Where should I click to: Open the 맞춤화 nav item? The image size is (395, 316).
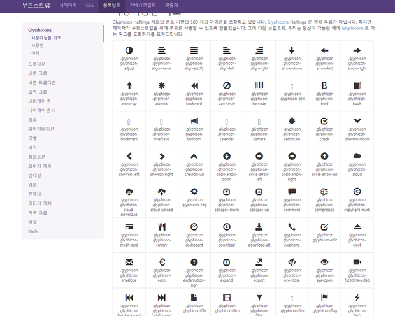(171, 5)
